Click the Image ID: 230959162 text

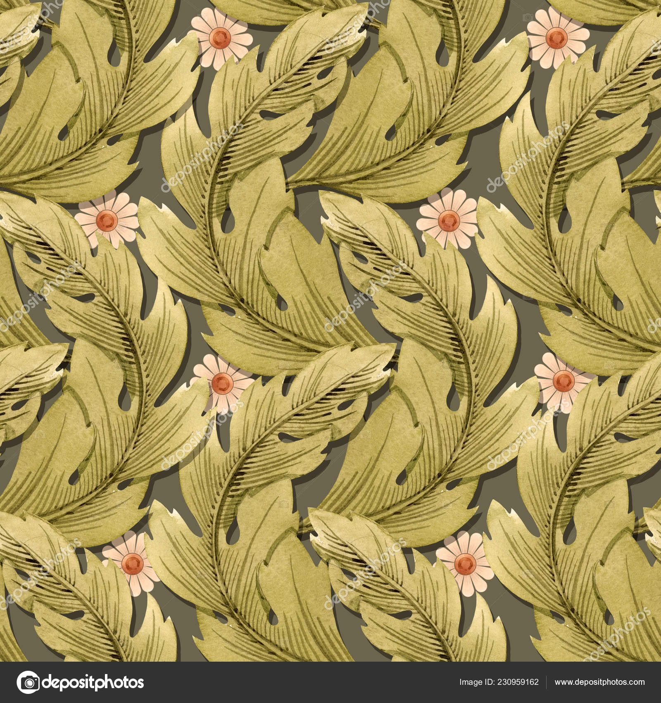point(500,682)
